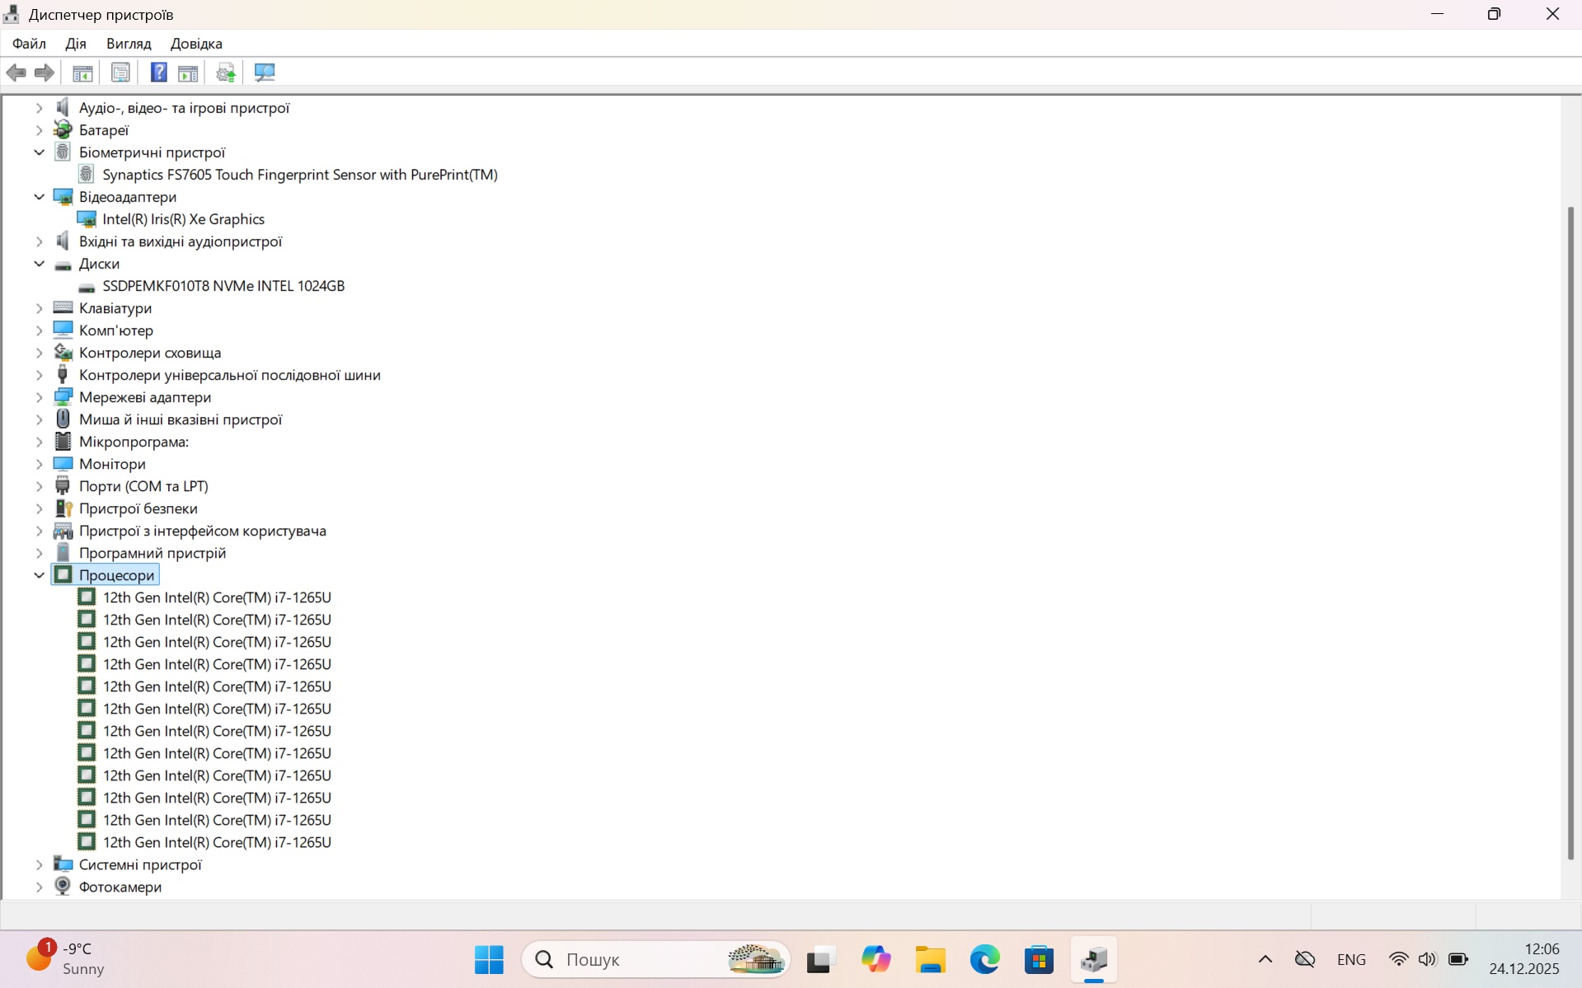Open File Explorer from the taskbar
Image resolution: width=1582 pixels, height=988 pixels.
point(930,959)
